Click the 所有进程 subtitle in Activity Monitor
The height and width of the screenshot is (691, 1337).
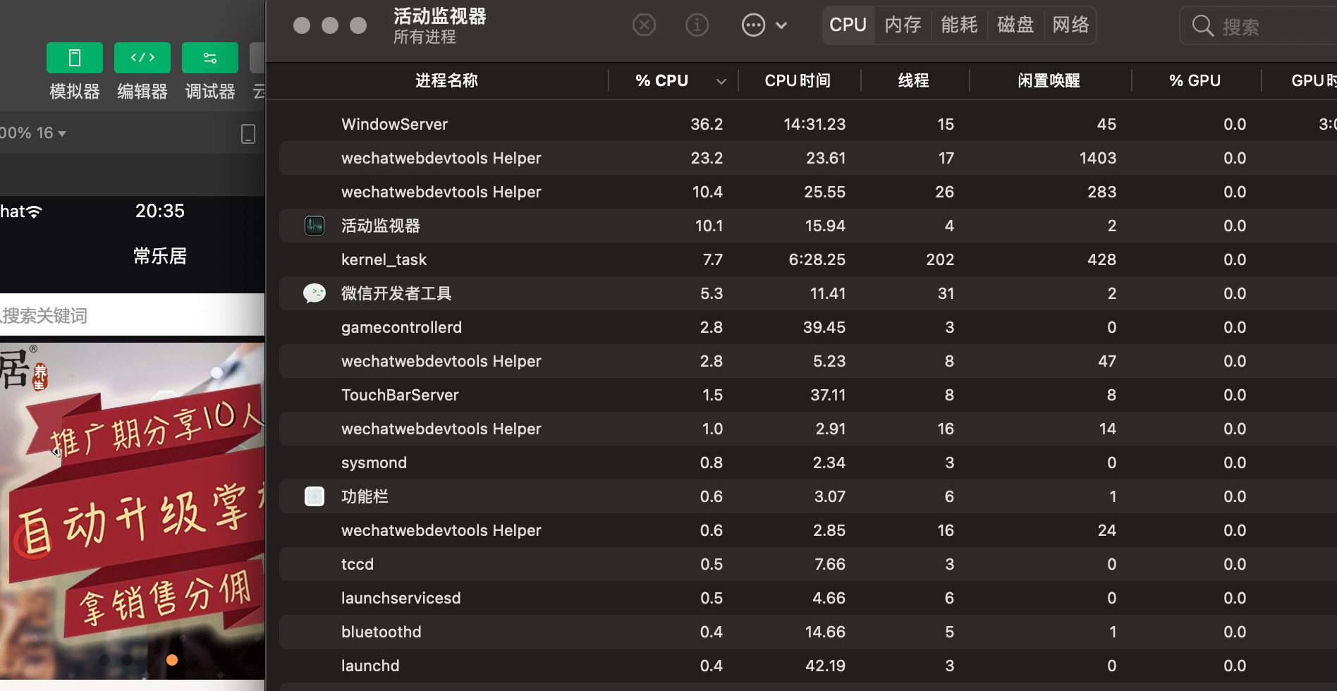pos(425,37)
